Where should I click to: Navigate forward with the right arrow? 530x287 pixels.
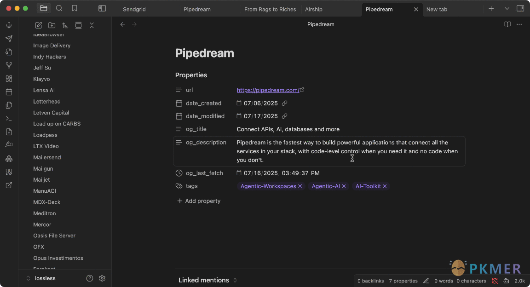134,24
